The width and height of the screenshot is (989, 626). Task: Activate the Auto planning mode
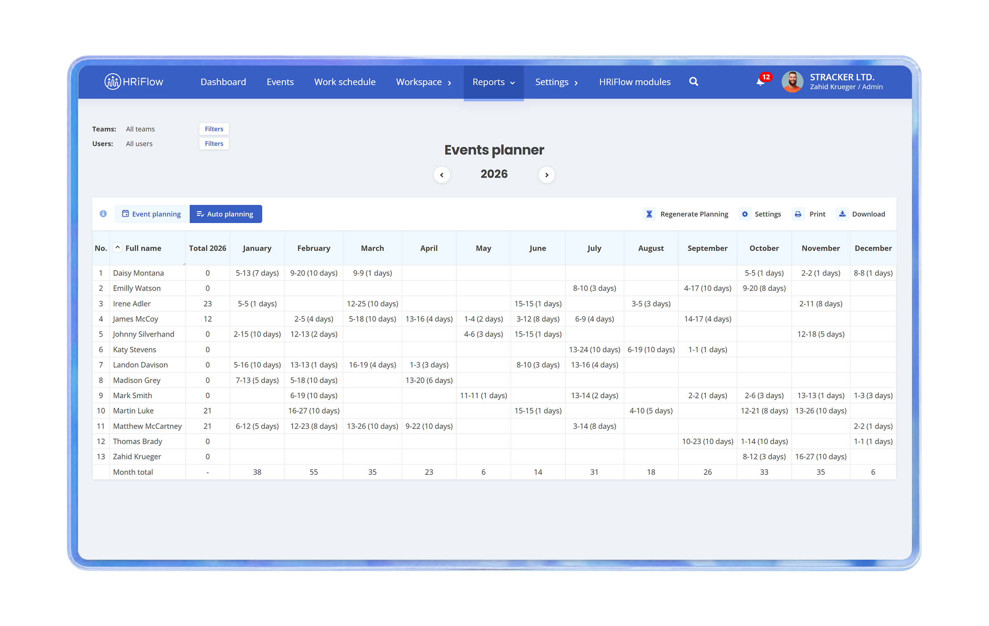pos(226,214)
